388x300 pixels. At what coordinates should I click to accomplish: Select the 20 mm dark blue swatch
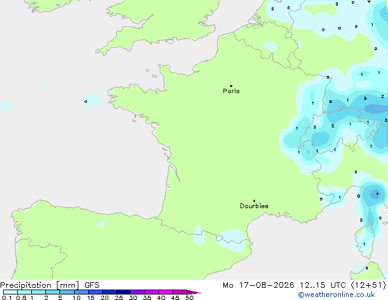[x=110, y=292]
